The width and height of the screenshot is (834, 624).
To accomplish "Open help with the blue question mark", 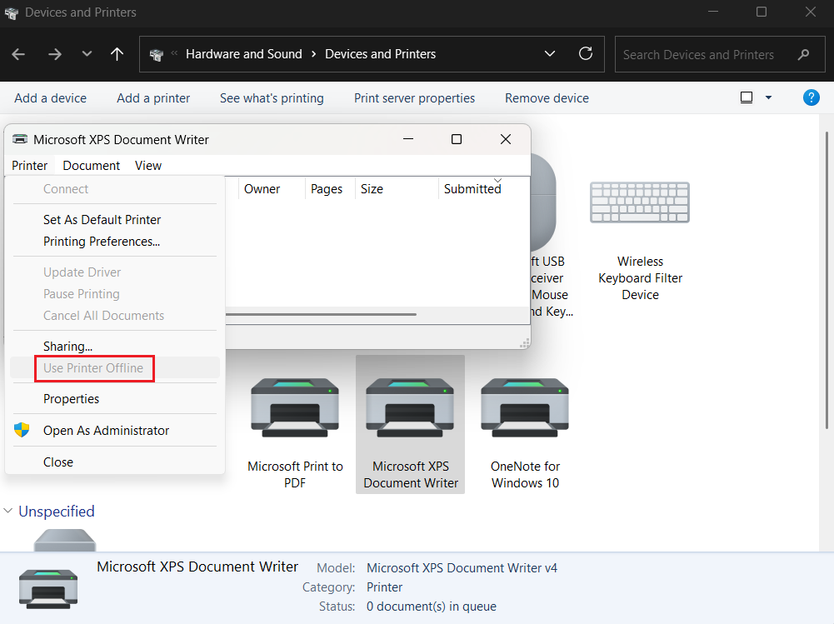I will click(811, 97).
